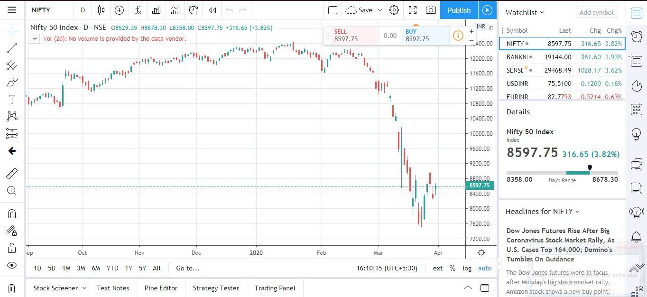Select the ruler measure tool
This screenshot has width=647, height=297.
tap(12, 173)
